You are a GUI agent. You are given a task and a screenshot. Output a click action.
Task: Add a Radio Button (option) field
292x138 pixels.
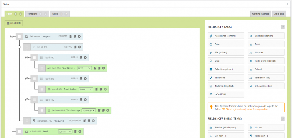pos(266,61)
